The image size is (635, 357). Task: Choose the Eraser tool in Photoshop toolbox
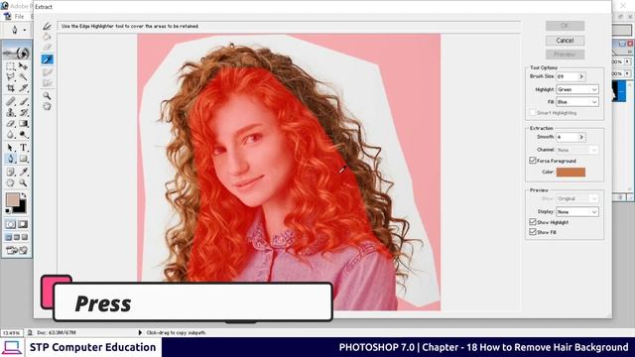pos(11,123)
